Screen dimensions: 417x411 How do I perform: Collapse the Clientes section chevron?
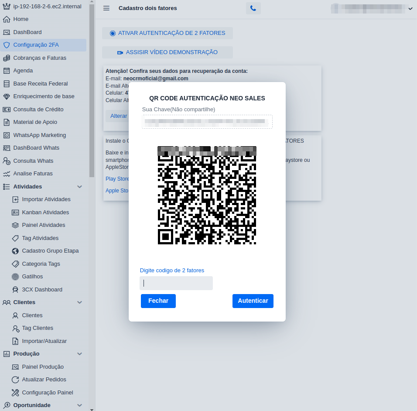pos(80,302)
